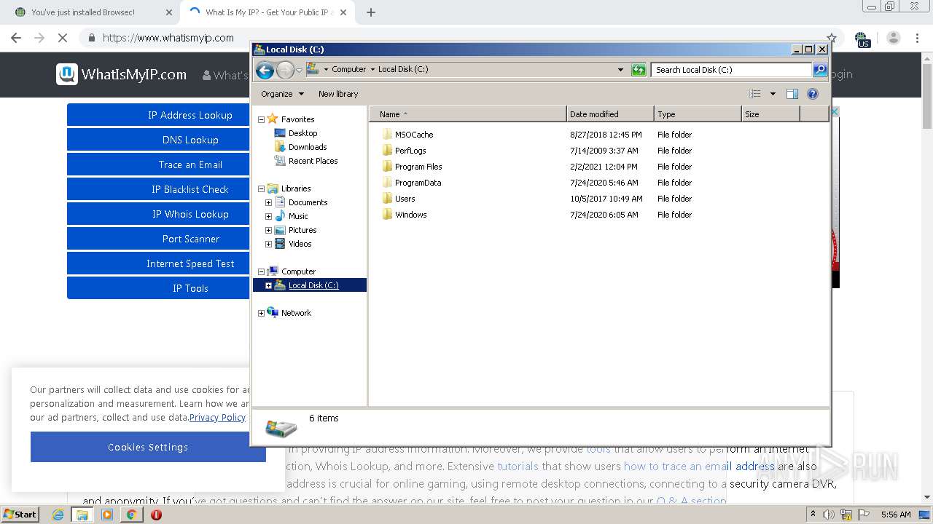The height and width of the screenshot is (524, 933).
Task: Sort by the Size column header
Action: [770, 114]
